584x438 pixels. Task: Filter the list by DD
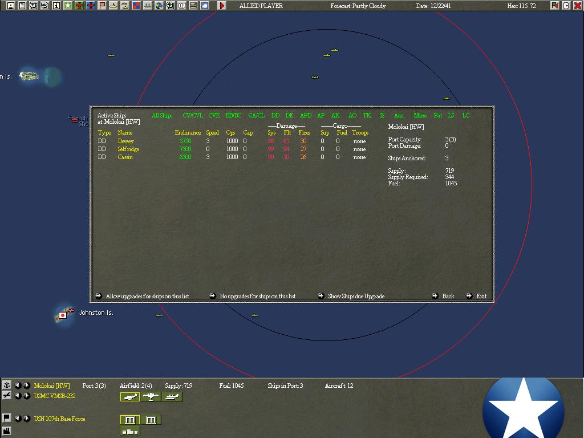pyautogui.click(x=275, y=115)
